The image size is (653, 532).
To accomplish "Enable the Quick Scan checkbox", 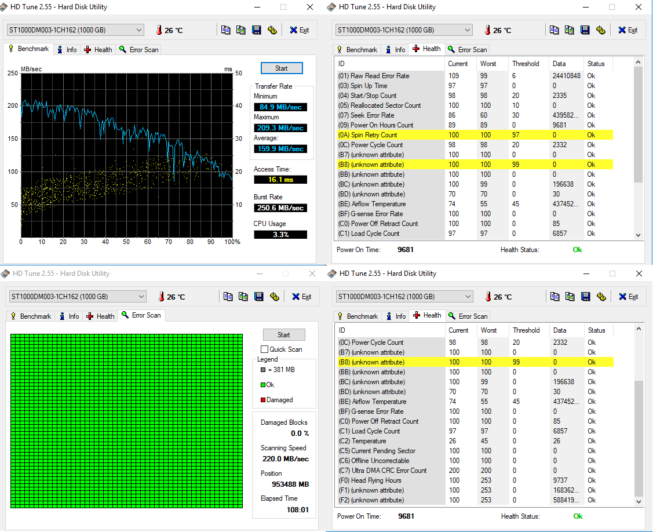I will click(265, 349).
